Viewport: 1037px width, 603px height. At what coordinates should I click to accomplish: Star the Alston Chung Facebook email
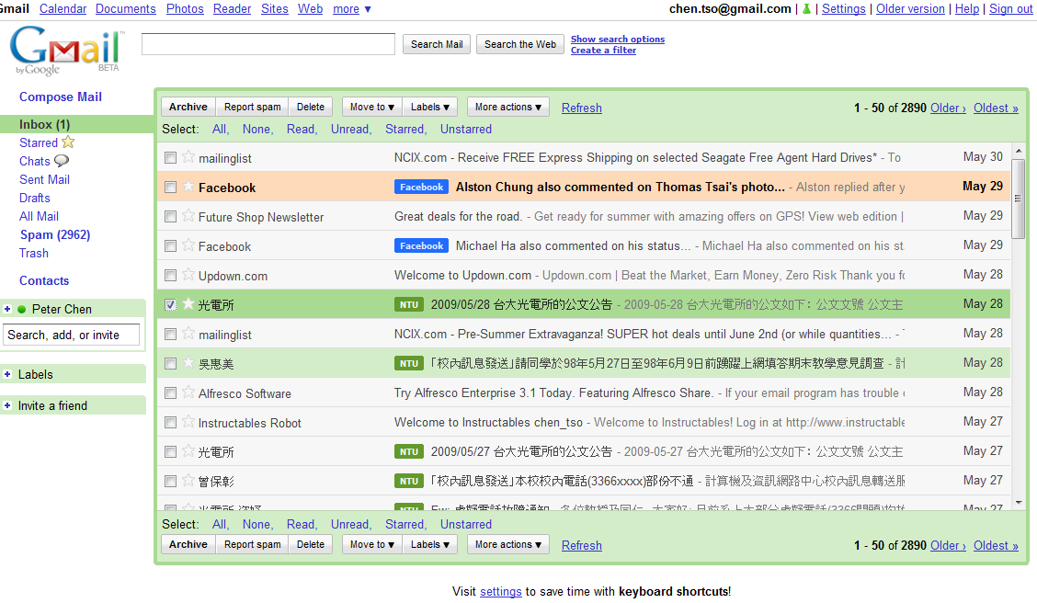click(x=188, y=187)
